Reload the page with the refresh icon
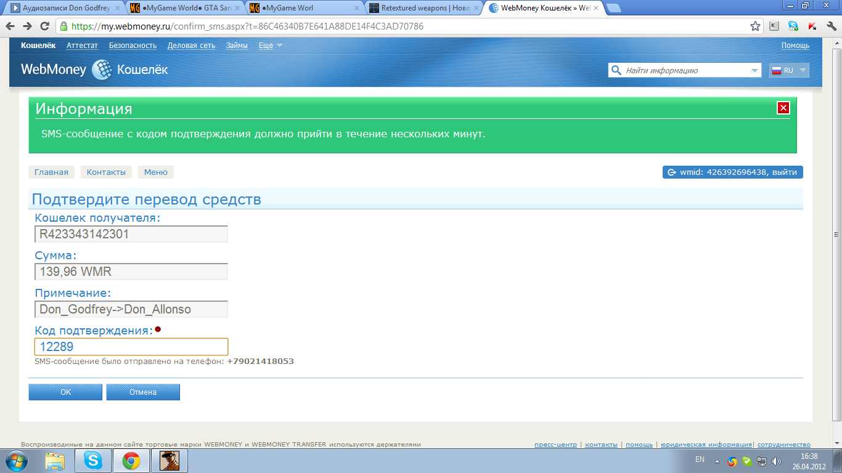 point(44,26)
